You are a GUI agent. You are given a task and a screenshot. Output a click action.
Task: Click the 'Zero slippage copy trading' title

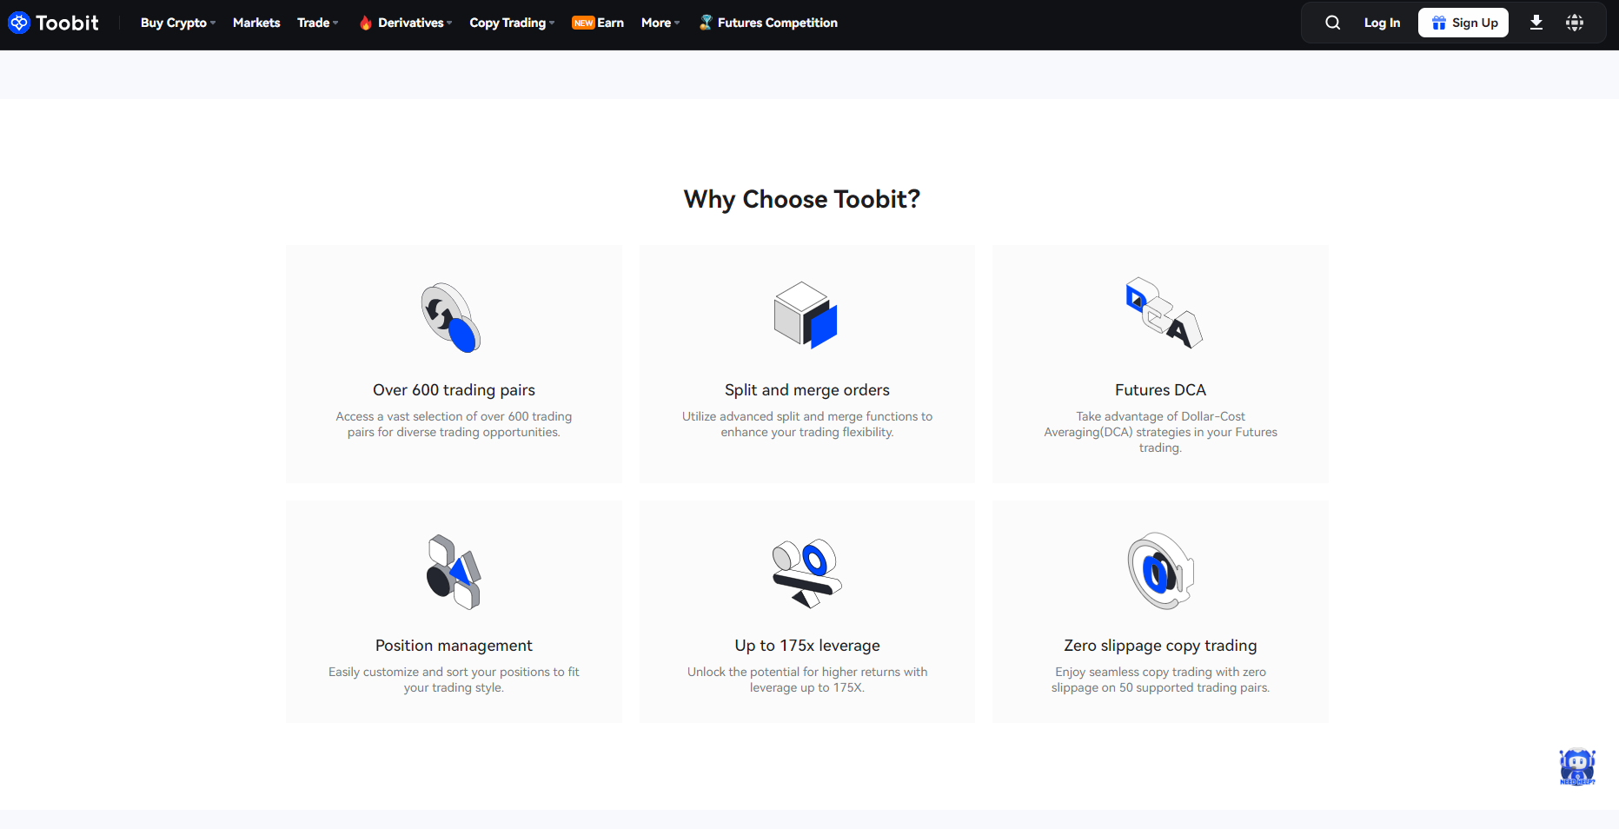point(1160,646)
